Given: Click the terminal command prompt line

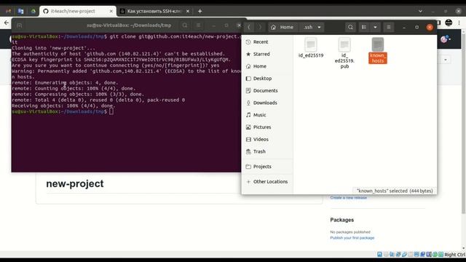Looking at the screenshot, I should pyautogui.click(x=63, y=111).
